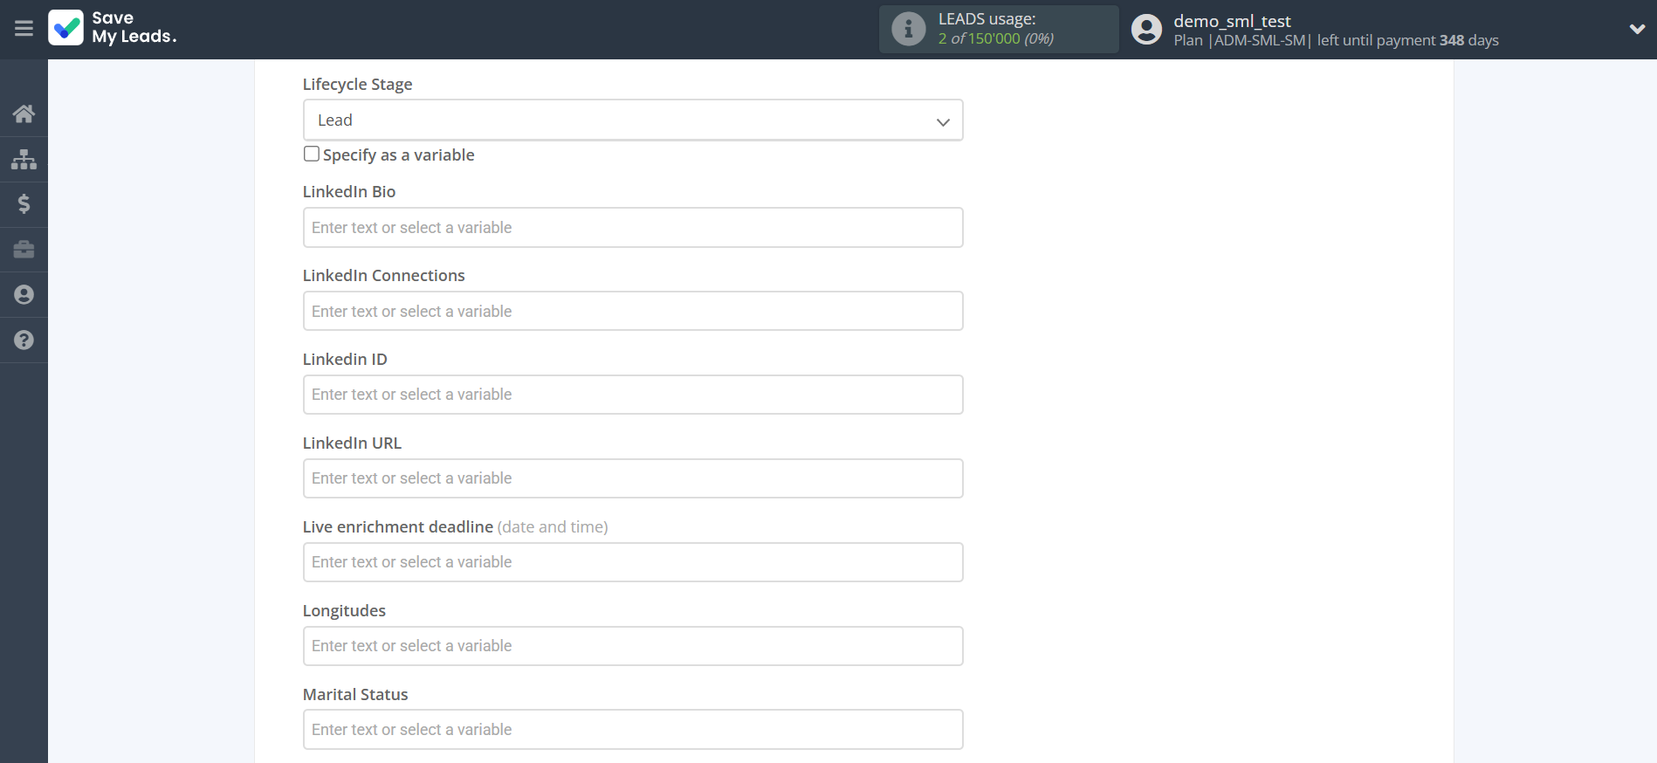The width and height of the screenshot is (1657, 763).
Task: Open the billing dollar sign icon
Action: (24, 204)
